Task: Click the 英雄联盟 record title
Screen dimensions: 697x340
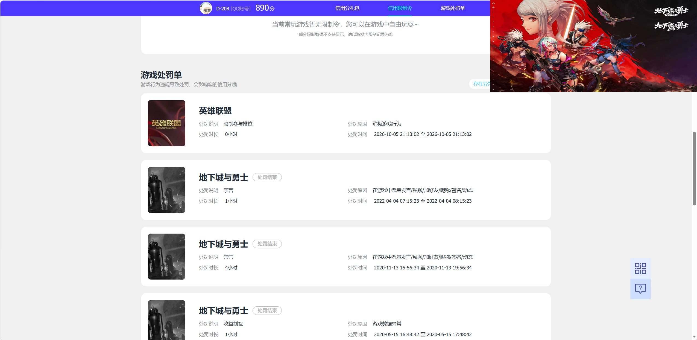Action: (215, 111)
